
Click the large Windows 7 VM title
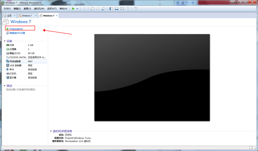21,21
